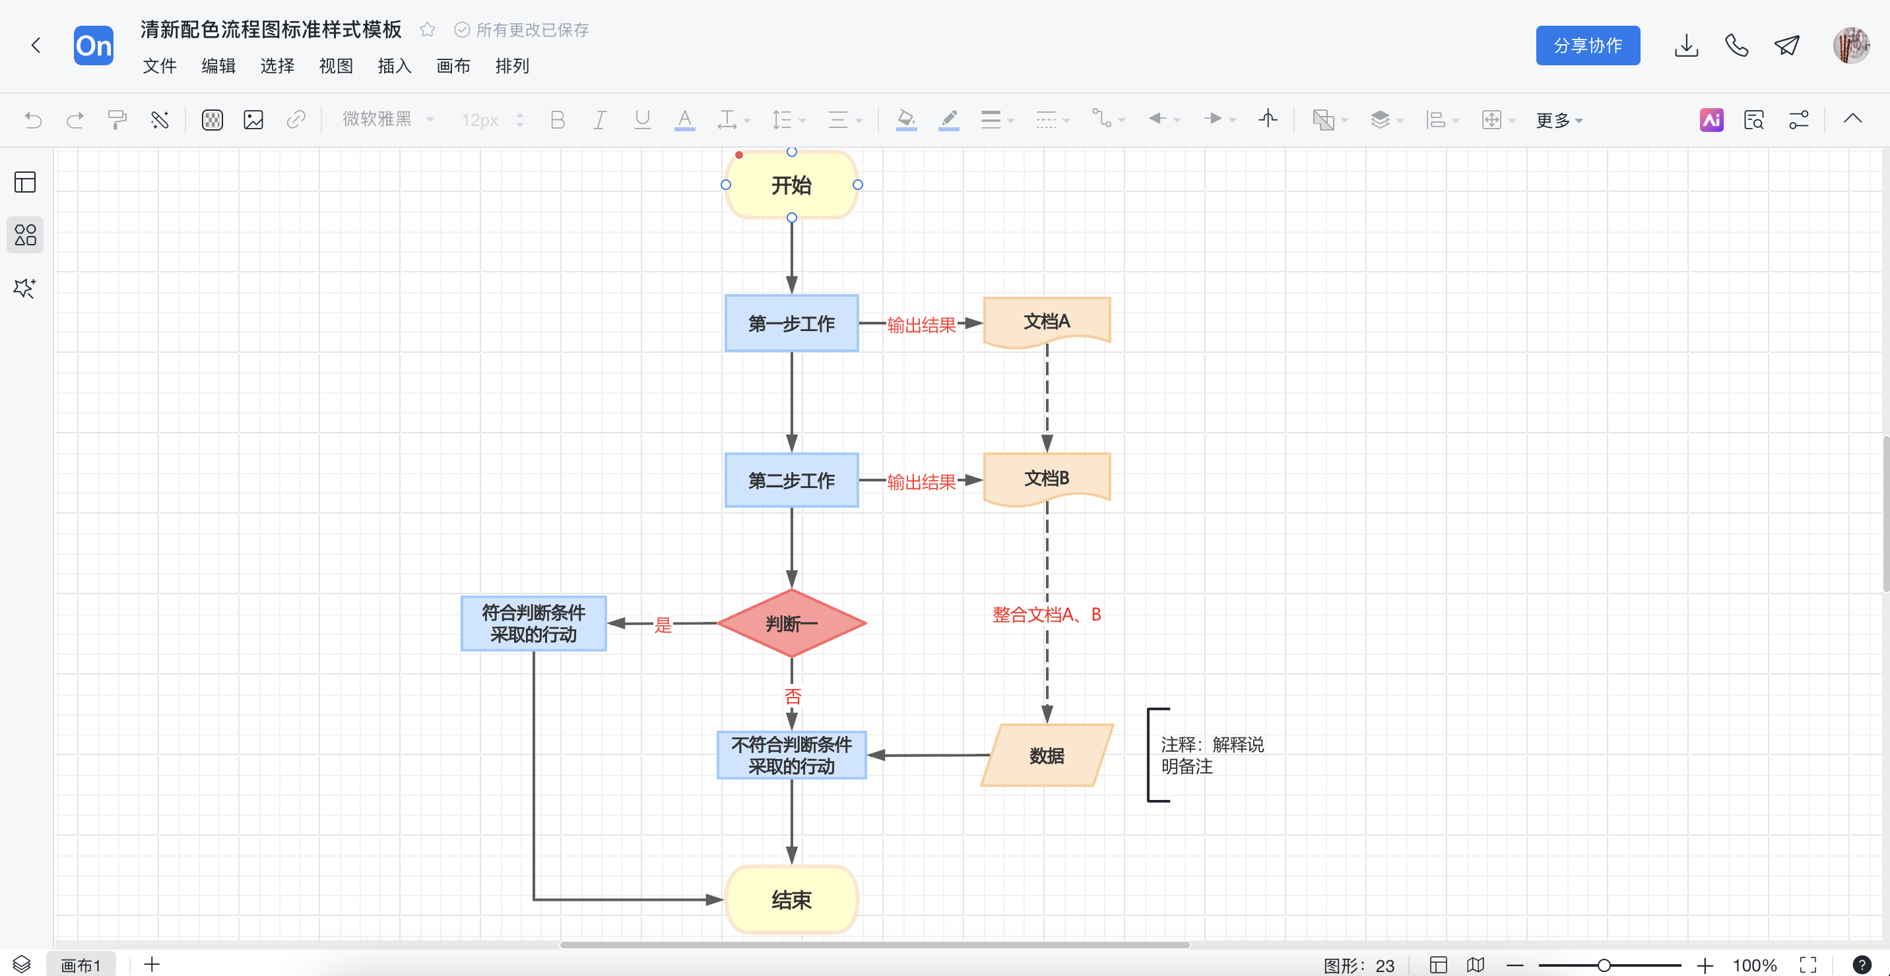
Task: Open the text alignment dropdown
Action: (845, 119)
